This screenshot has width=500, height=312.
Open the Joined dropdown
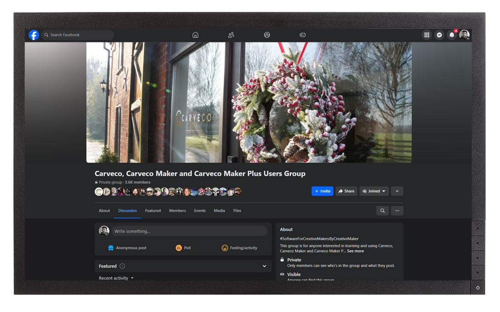[374, 191]
